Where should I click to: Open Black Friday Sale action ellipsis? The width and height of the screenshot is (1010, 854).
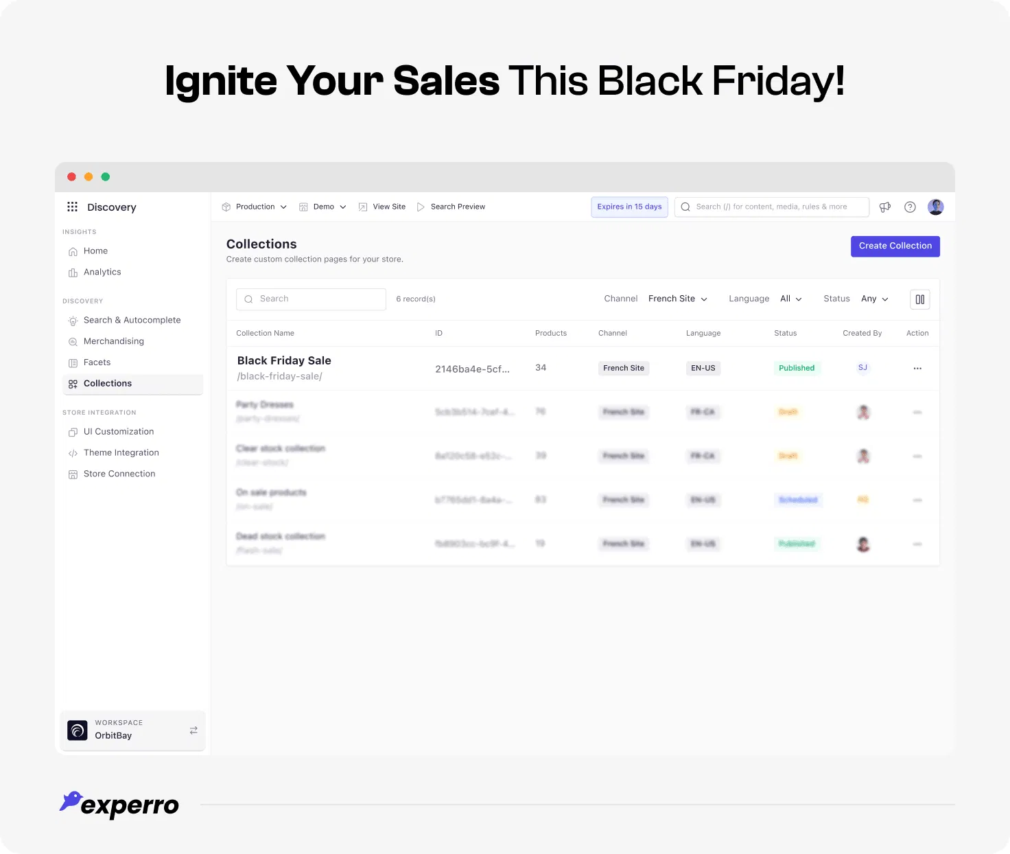tap(917, 369)
